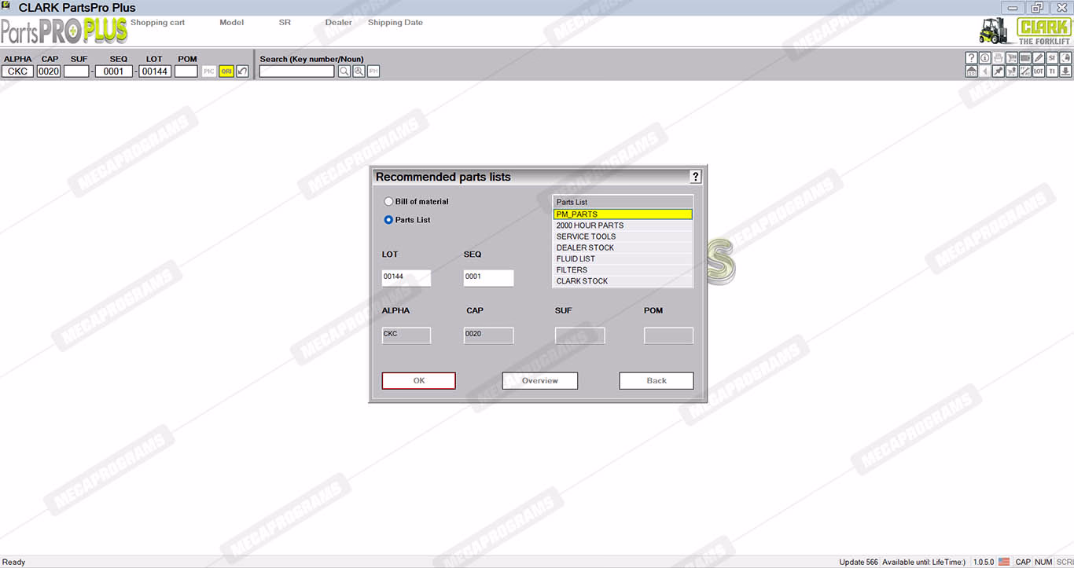Click the LOT icon in top-right toolbar

pyautogui.click(x=1039, y=71)
